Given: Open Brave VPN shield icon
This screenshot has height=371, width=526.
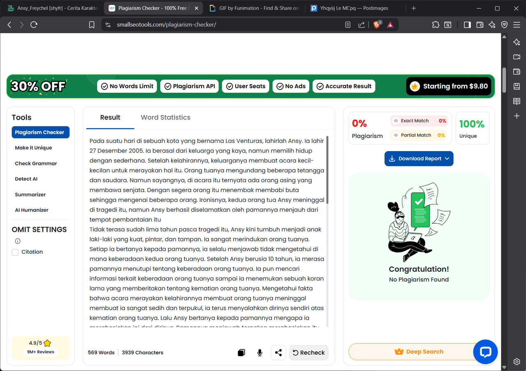Looking at the screenshot, I should pos(504,25).
